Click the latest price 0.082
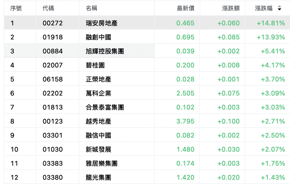The width and height of the screenshot is (290, 184). pyautogui.click(x=185, y=135)
